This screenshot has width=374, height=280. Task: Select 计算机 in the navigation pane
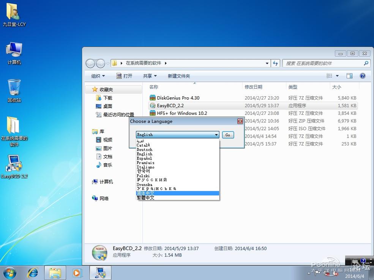pos(103,181)
